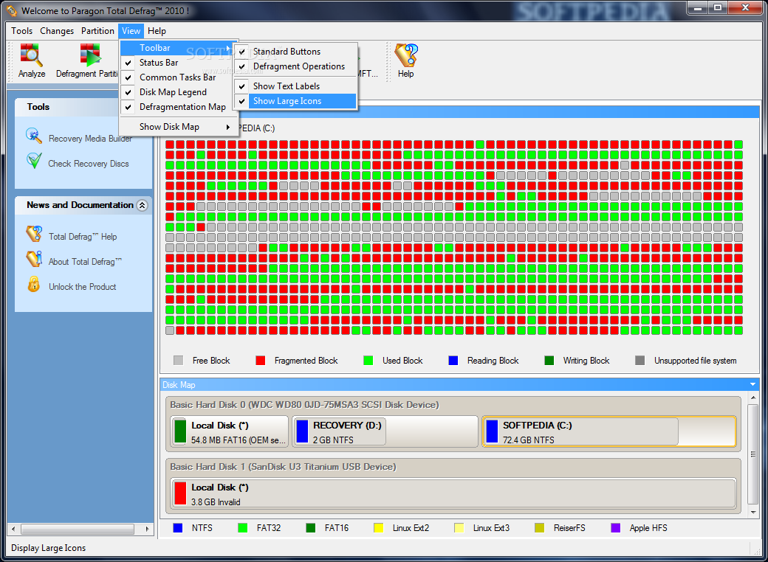Click the blue SOFTPEDIA (C:) partition icon
This screenshot has height=562, width=768.
click(492, 431)
